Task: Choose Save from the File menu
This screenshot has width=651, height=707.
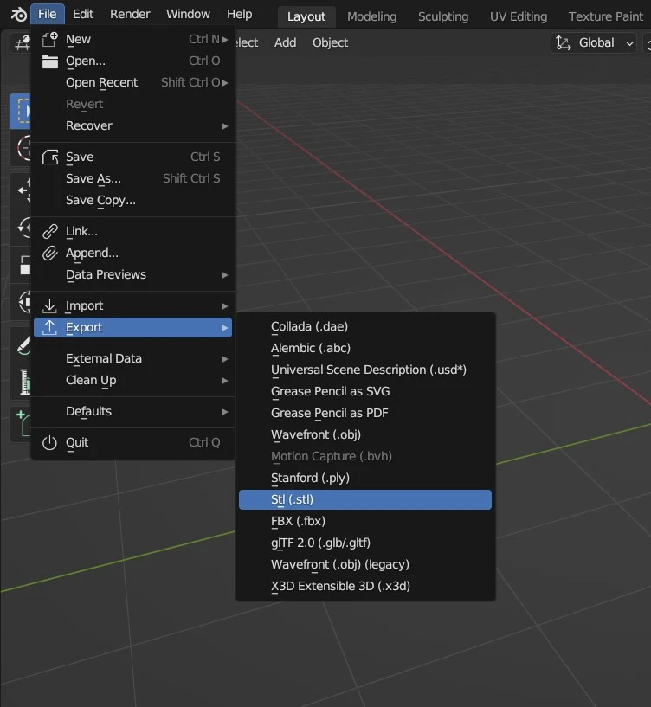Action: 133,157
